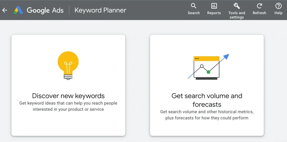Open the Tools and settings wrench icon
This screenshot has width=287, height=142.
click(x=237, y=6)
